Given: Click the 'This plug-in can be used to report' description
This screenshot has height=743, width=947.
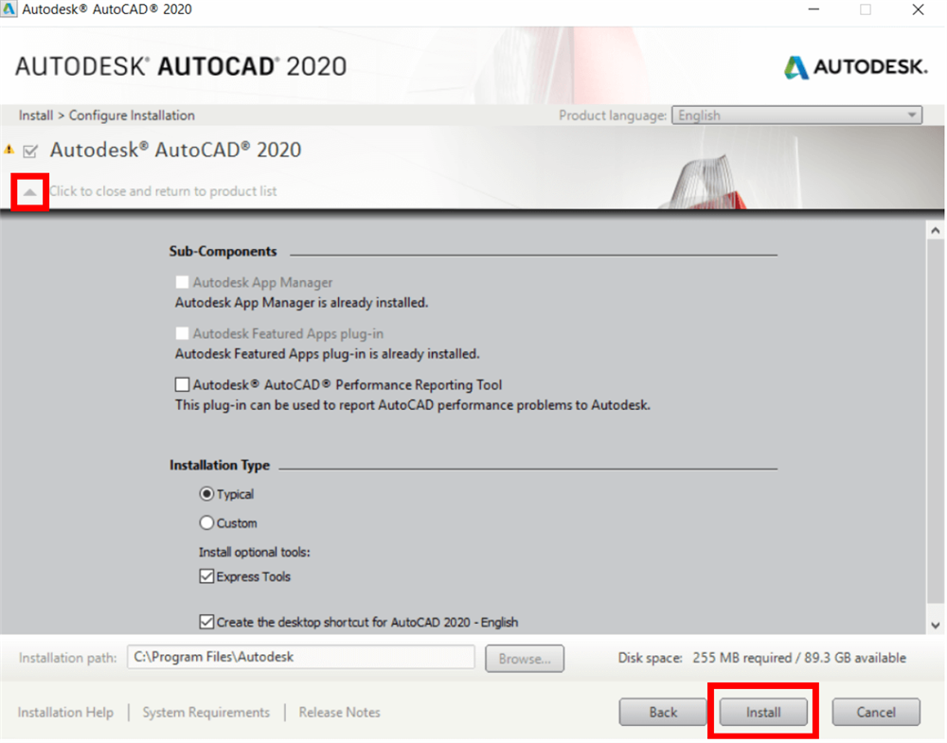Looking at the screenshot, I should point(413,406).
